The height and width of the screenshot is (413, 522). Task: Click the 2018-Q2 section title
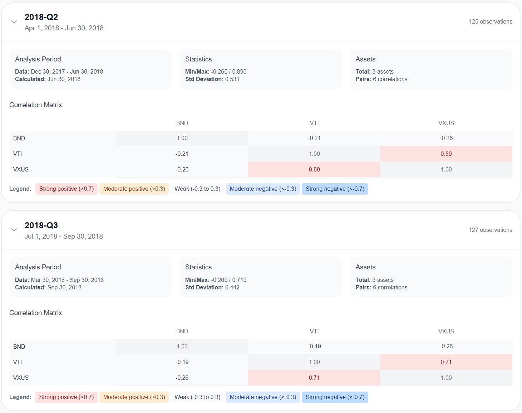tap(41, 17)
